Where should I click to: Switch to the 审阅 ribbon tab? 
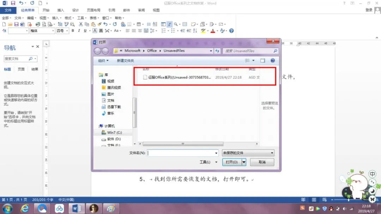pos(141,10)
